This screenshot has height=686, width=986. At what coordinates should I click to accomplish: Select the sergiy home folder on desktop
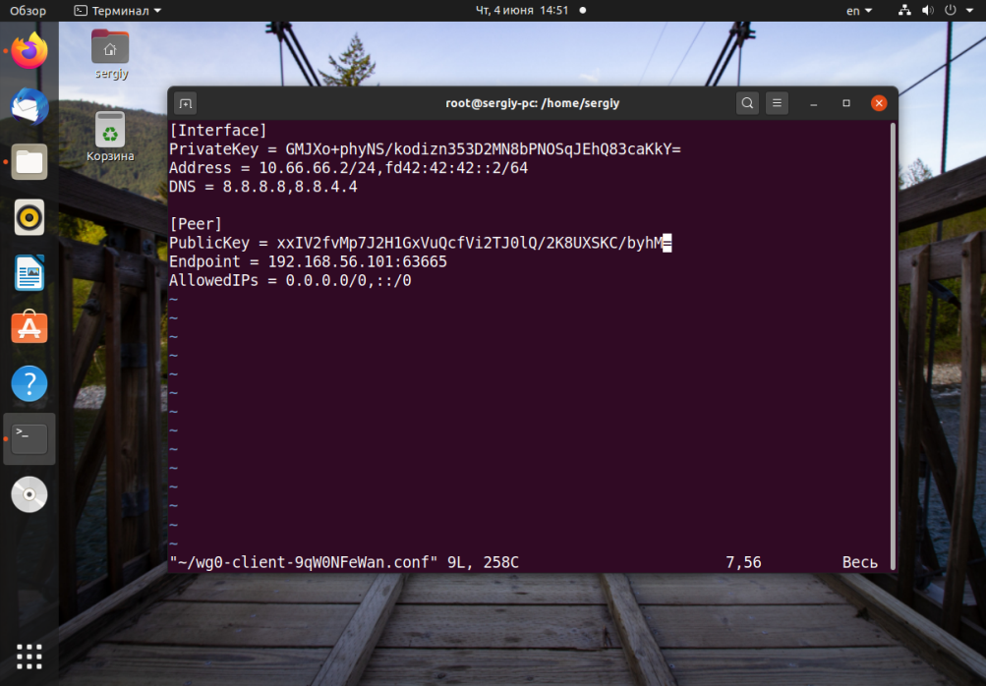[x=110, y=55]
